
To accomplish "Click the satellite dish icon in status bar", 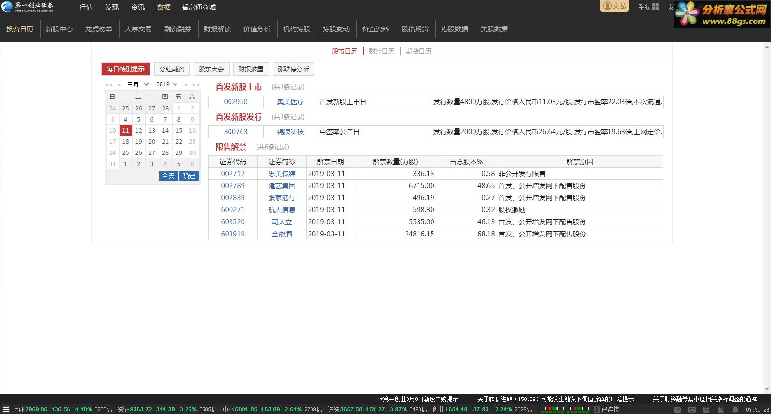I will point(721,410).
